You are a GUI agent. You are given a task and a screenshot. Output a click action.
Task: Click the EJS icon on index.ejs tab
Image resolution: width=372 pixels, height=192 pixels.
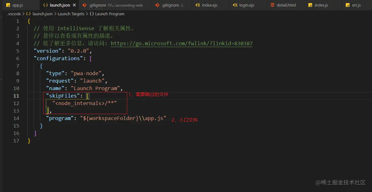click(x=198, y=5)
